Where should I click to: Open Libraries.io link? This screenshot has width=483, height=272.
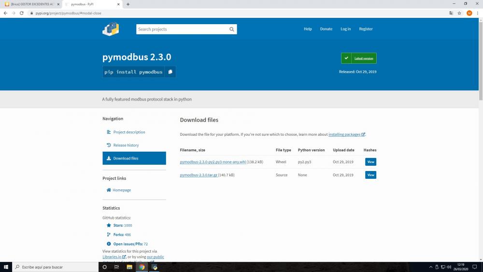tap(114, 257)
